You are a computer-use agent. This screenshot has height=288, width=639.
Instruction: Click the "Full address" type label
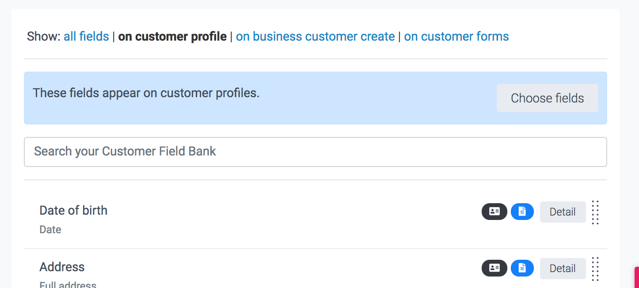click(68, 285)
